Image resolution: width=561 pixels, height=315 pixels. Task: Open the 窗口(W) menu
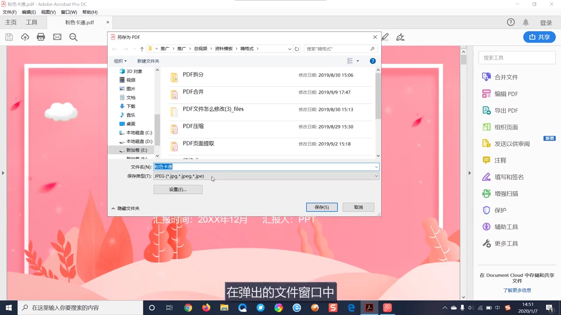69,12
